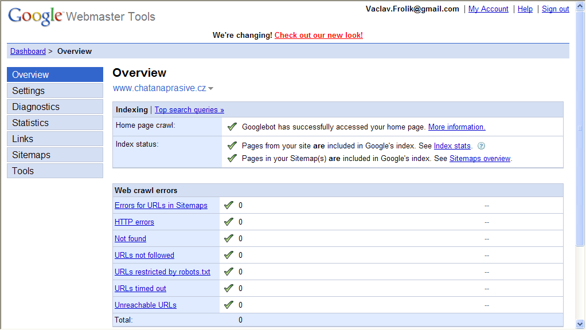Click checkmark in the HTTP errors row

(229, 222)
